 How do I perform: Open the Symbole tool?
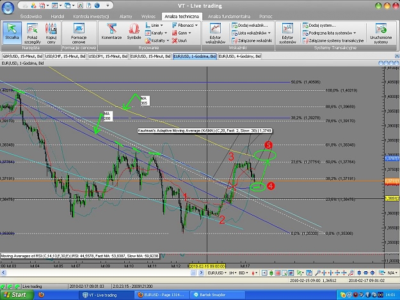point(134,31)
